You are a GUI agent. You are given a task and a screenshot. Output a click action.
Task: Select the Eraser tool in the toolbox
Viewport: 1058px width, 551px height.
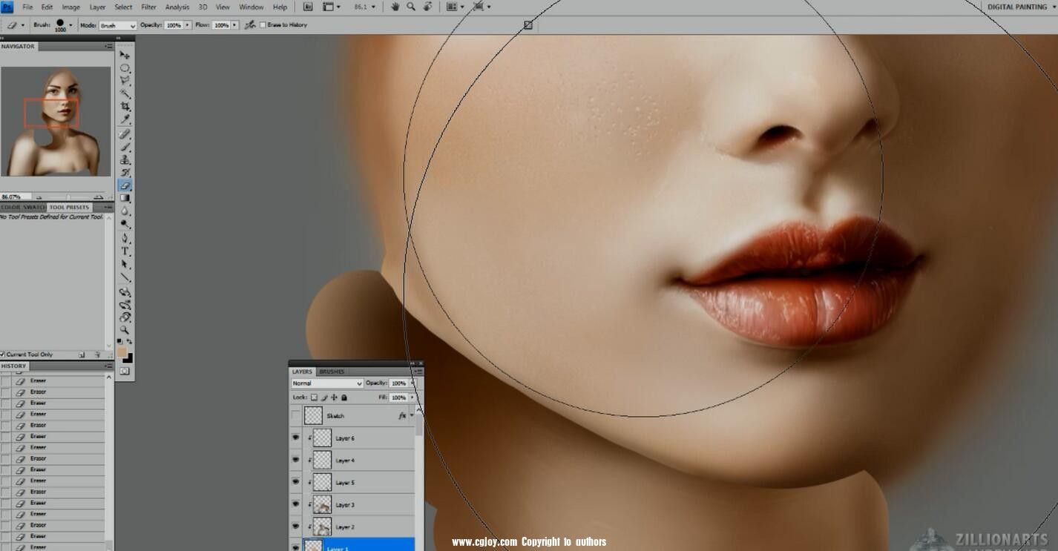coord(125,185)
